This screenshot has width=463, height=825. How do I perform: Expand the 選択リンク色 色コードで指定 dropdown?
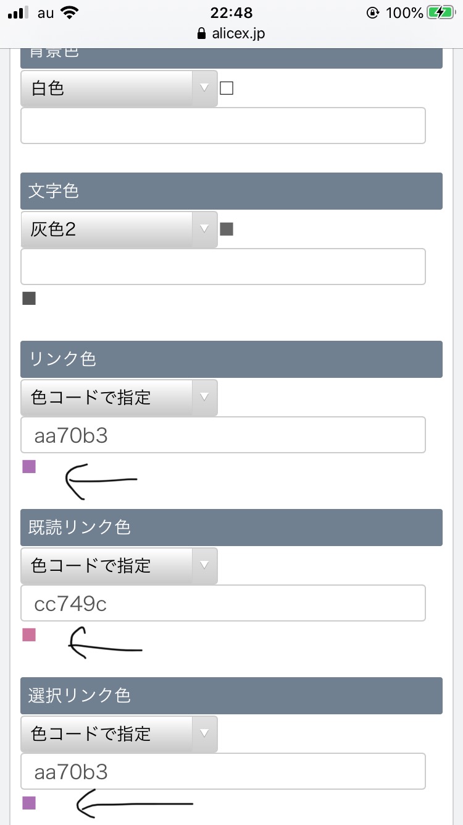click(119, 734)
